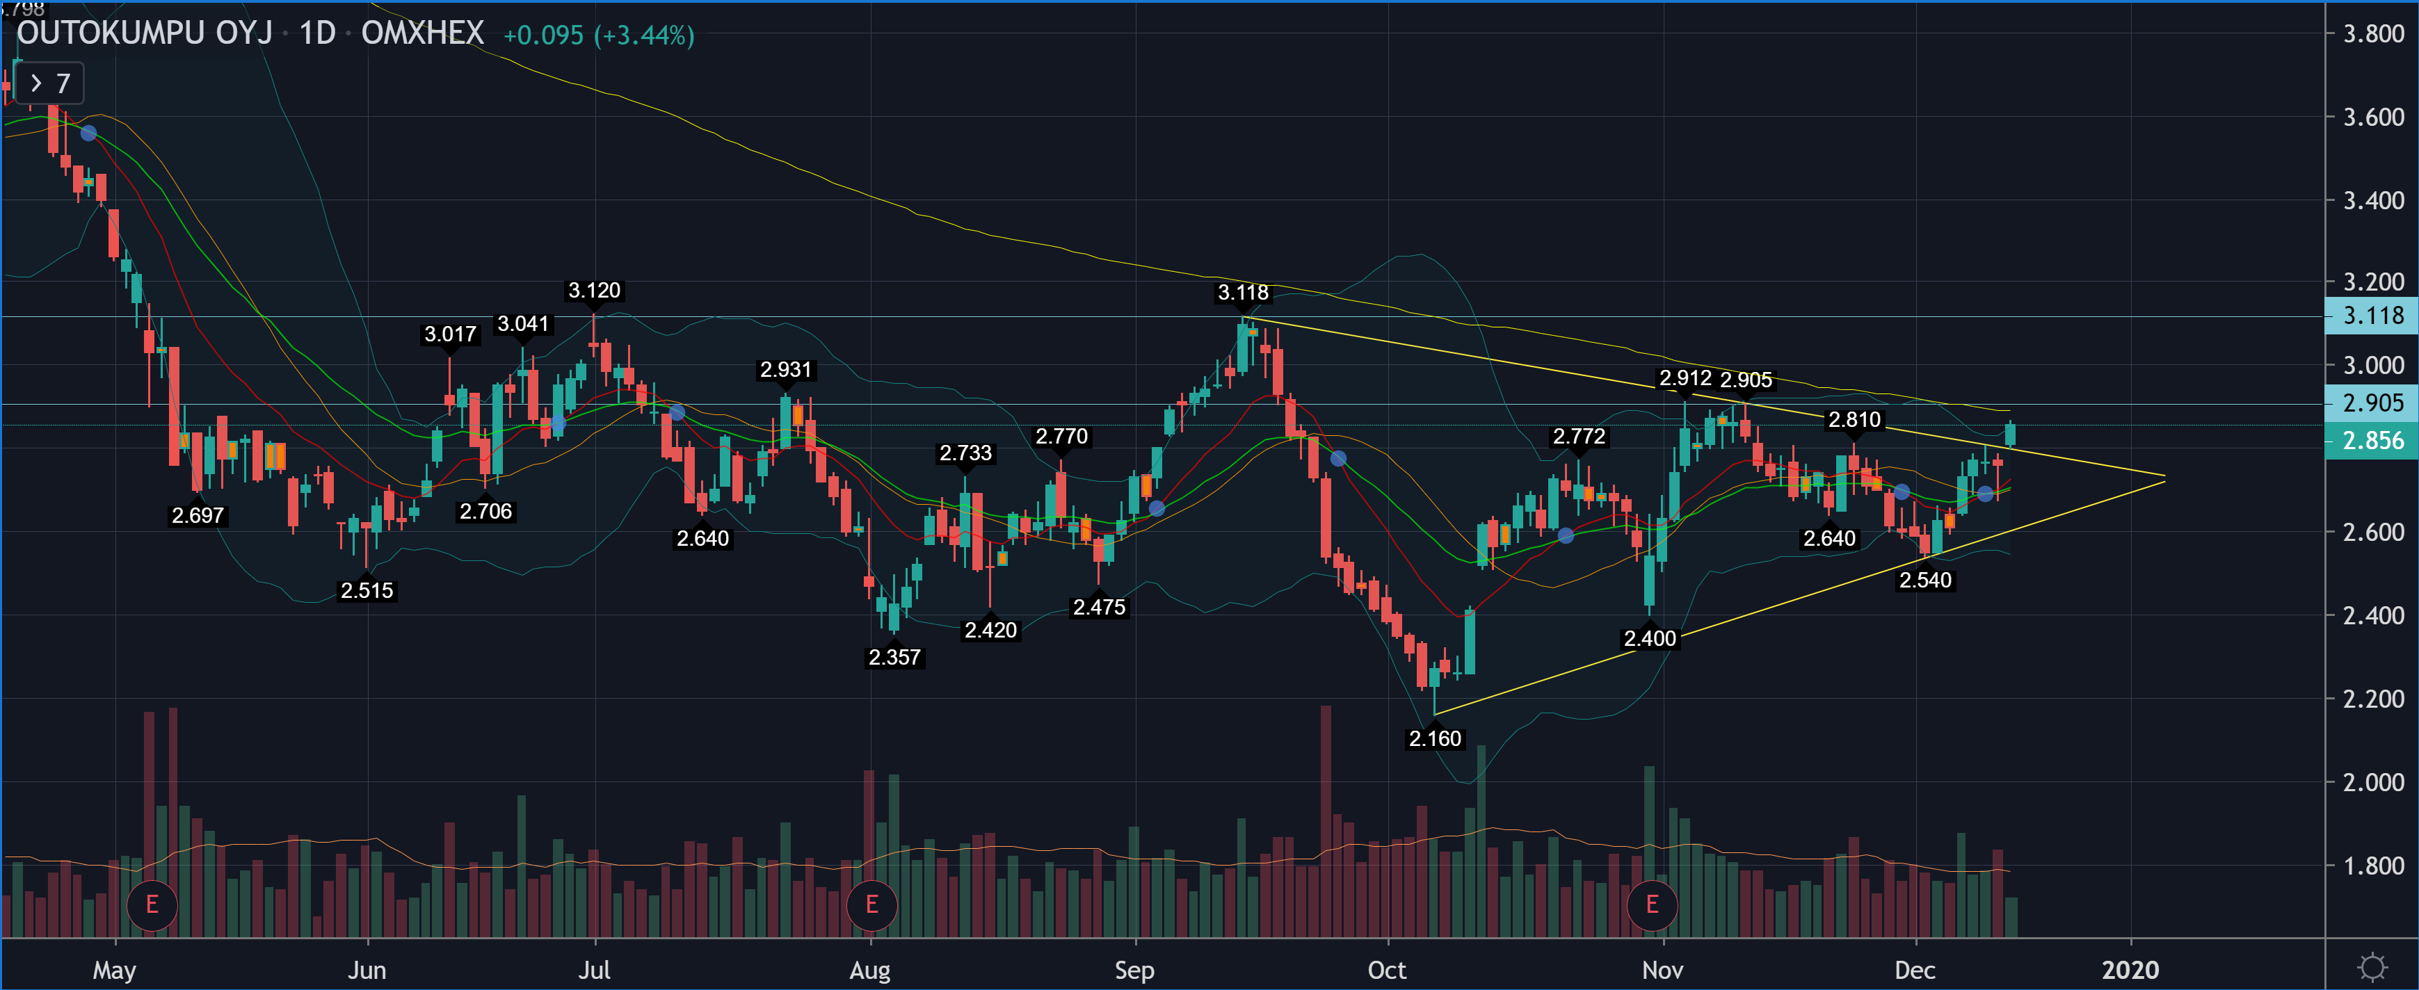Click the blue dot marker in mid-December
This screenshot has height=990, width=2419.
pos(1984,494)
